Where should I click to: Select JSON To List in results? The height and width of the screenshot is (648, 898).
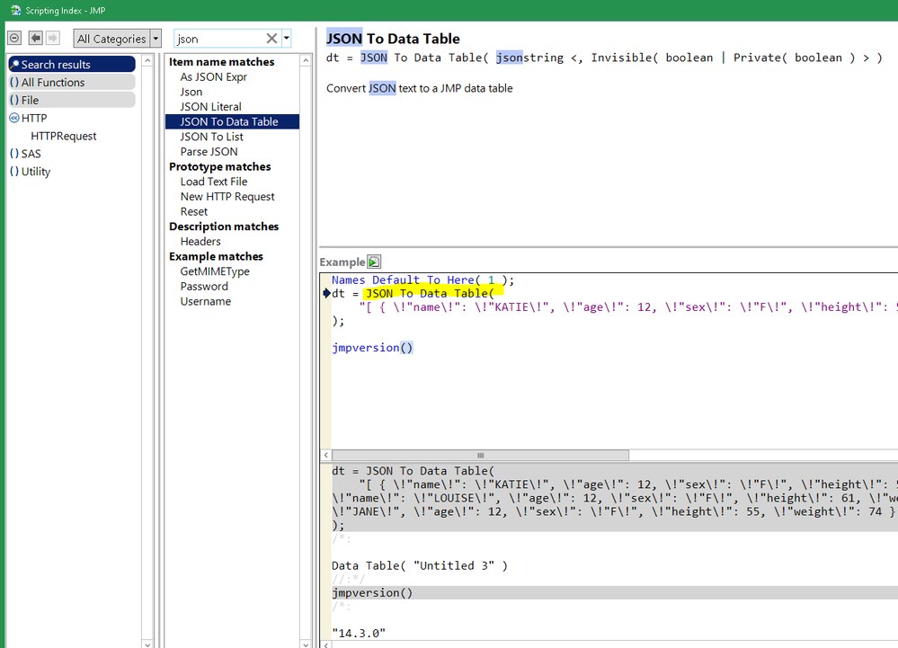pos(211,137)
